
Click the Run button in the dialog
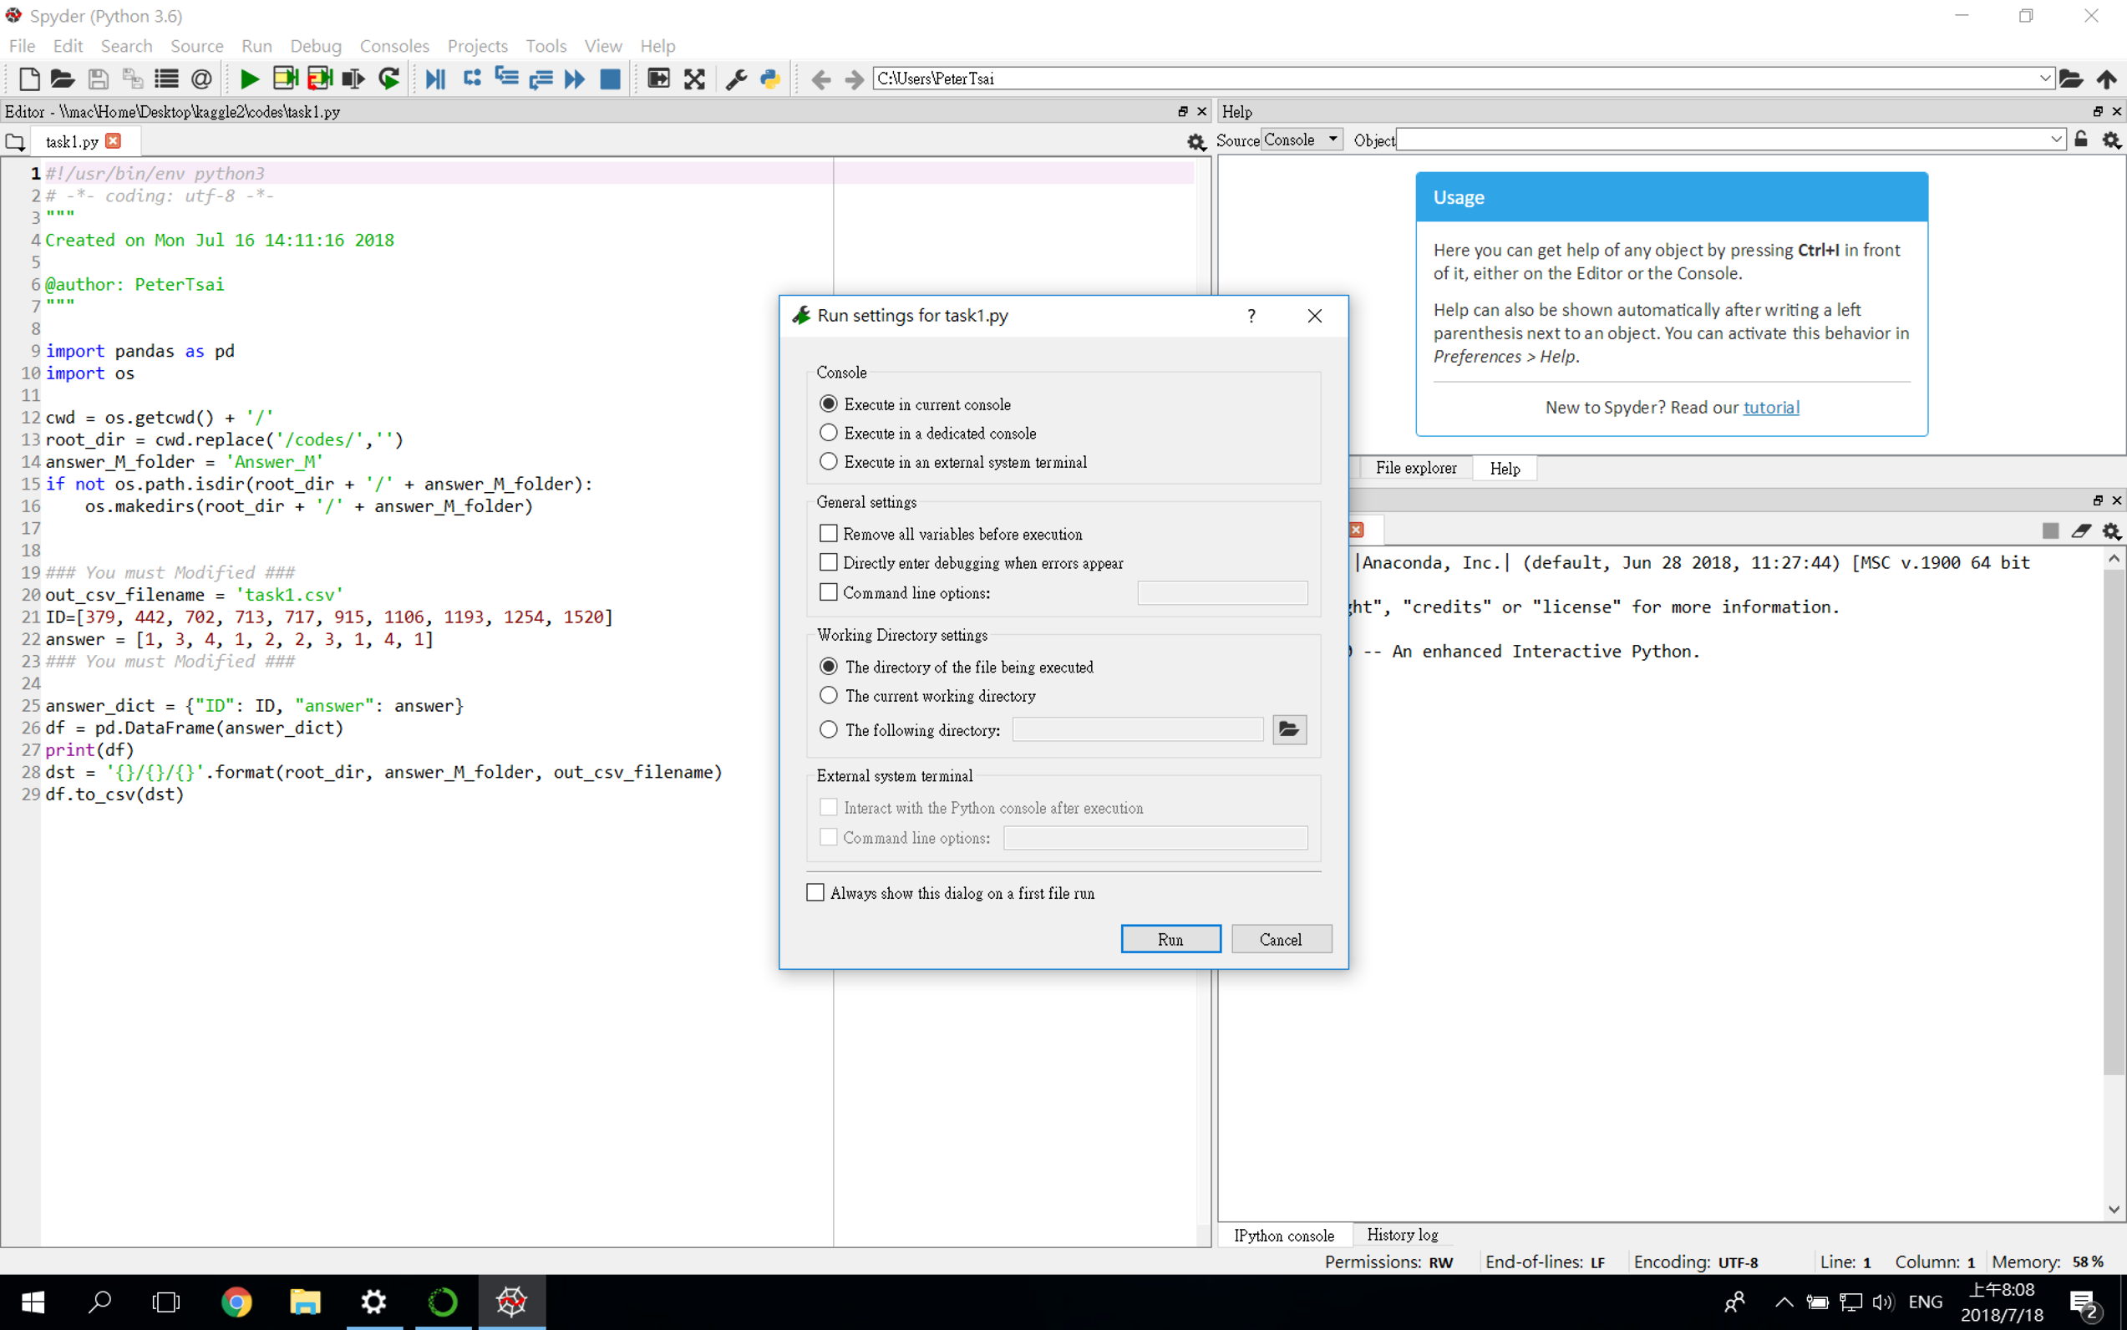tap(1170, 938)
